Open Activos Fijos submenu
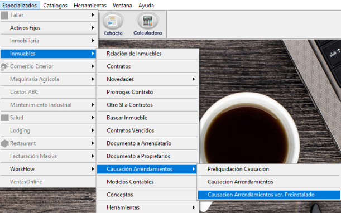Image resolution: width=341 pixels, height=213 pixels. tap(49, 28)
